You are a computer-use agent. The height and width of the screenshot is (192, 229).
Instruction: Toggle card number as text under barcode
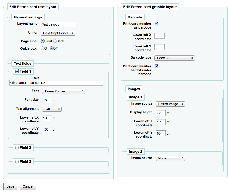coord(156,66)
